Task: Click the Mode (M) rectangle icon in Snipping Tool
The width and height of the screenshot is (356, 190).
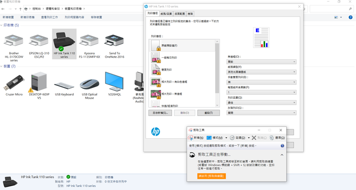Action: 209,138
